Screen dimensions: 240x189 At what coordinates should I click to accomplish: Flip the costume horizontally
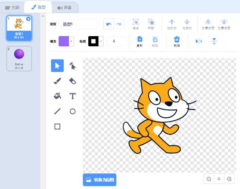[x=199, y=41]
